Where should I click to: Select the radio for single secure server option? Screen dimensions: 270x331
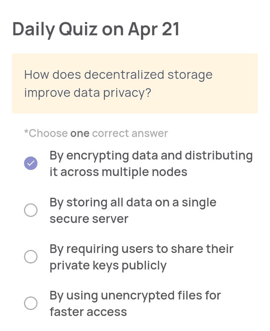click(31, 210)
